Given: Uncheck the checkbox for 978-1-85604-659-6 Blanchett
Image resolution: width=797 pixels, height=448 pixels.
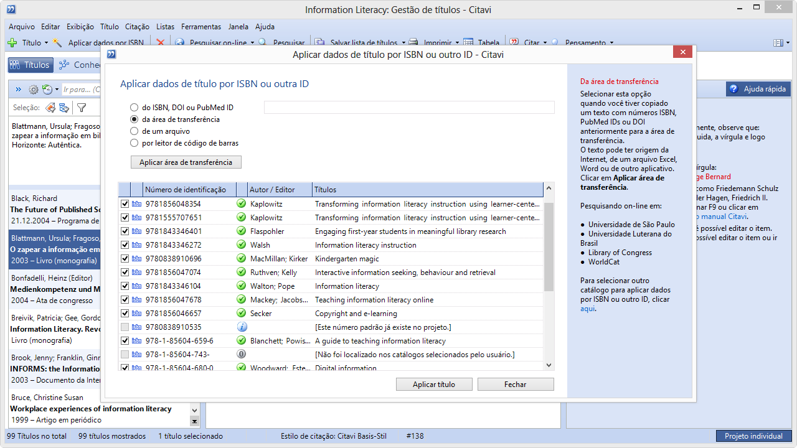Looking at the screenshot, I should pyautogui.click(x=125, y=340).
